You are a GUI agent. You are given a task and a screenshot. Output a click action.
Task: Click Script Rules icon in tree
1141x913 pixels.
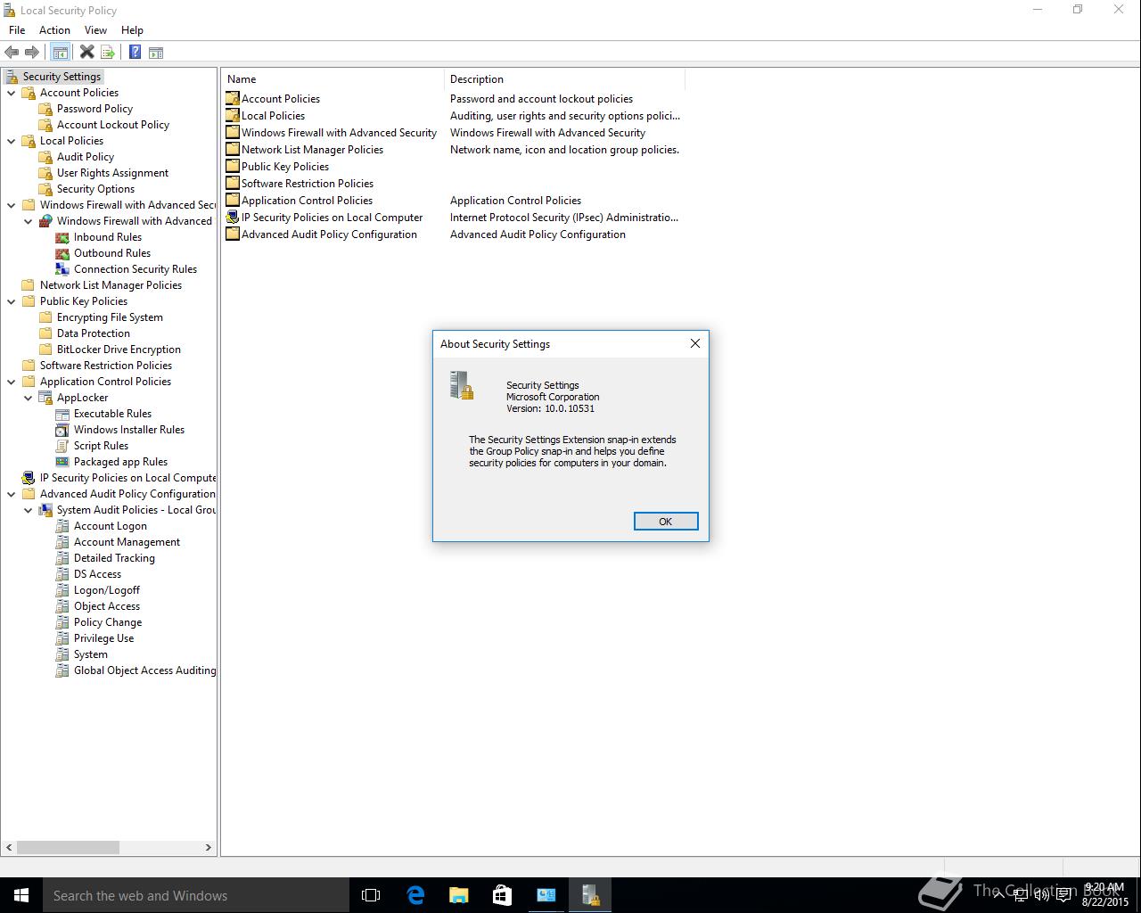point(62,446)
